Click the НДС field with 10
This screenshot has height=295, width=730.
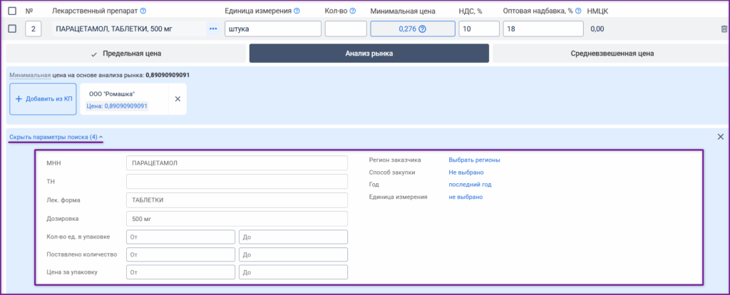479,29
